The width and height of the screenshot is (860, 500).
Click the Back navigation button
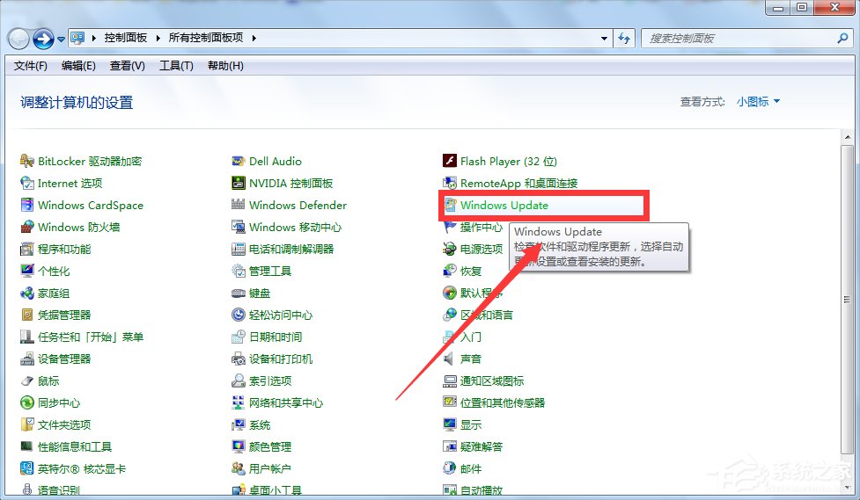18,39
